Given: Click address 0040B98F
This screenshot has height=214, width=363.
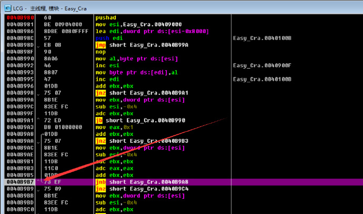Looking at the screenshot, I should click(x=21, y=52).
